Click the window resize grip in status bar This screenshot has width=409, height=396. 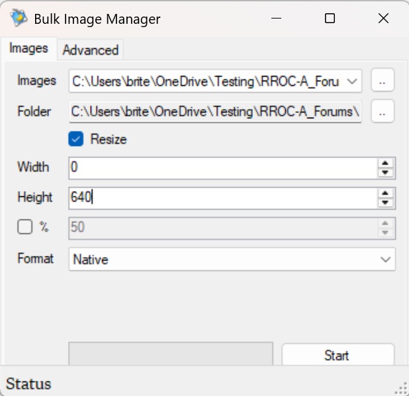point(400,388)
